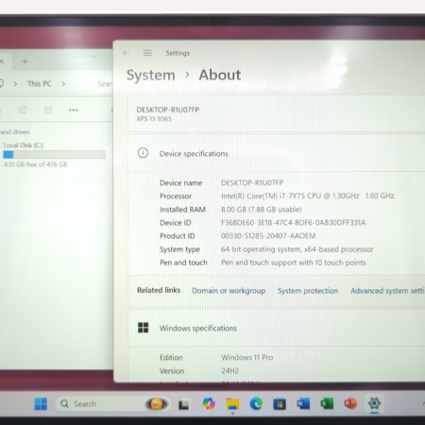Viewport: 425px width, 425px height.
Task: Launch Excel from the taskbar
Action: click(x=327, y=403)
